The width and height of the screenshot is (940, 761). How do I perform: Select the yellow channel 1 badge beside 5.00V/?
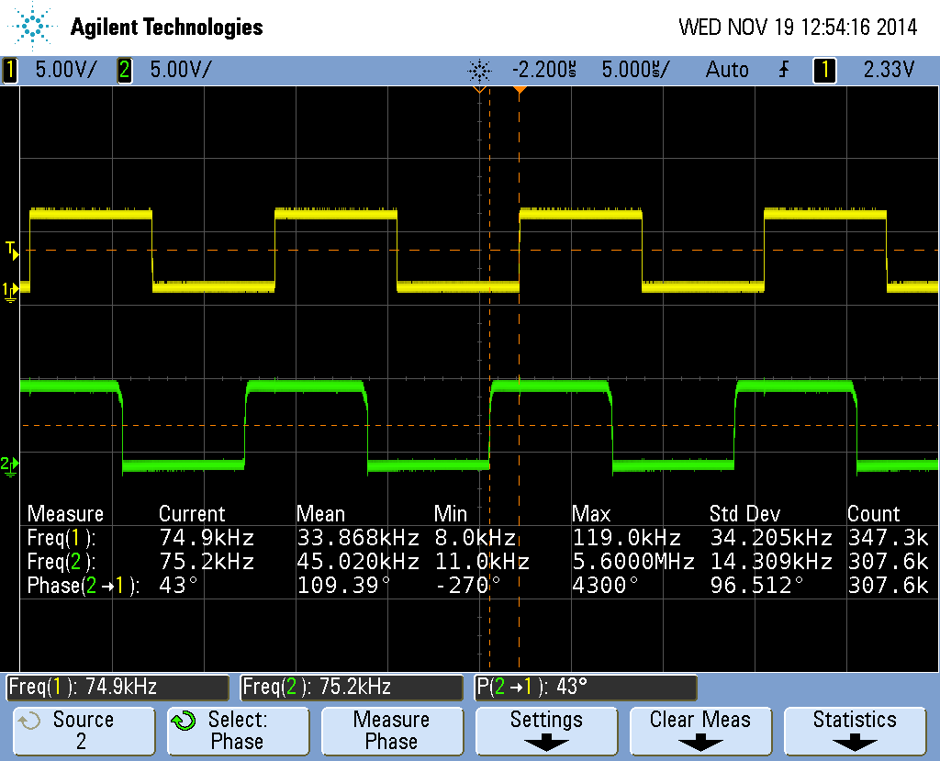point(10,70)
